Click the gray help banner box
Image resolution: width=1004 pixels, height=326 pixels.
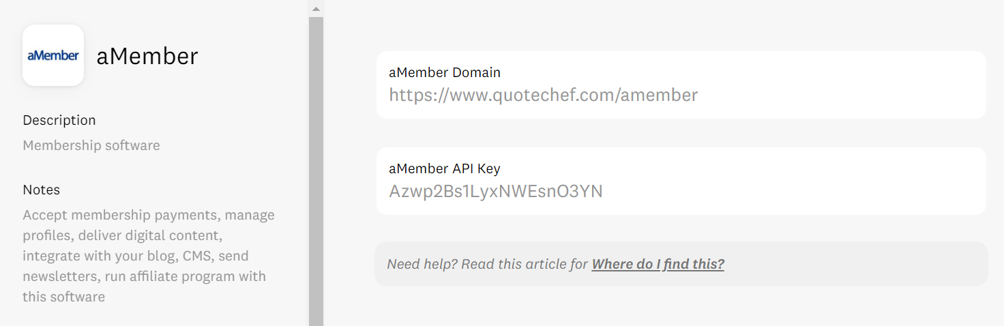[681, 264]
